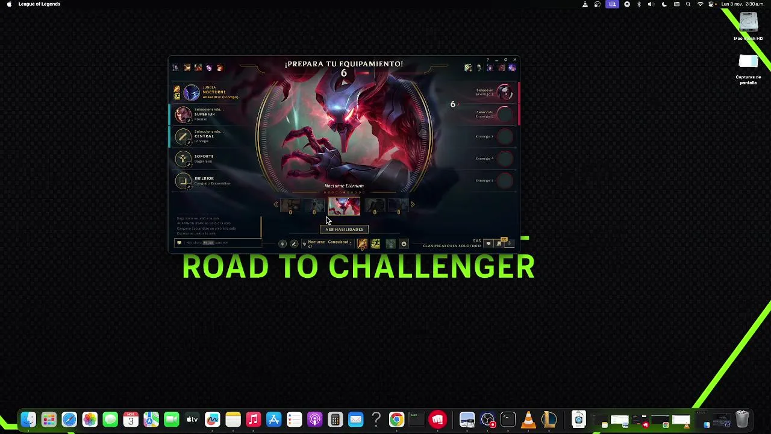This screenshot has width=771, height=434.
Task: Open VLC from the Dock
Action: click(x=528, y=420)
